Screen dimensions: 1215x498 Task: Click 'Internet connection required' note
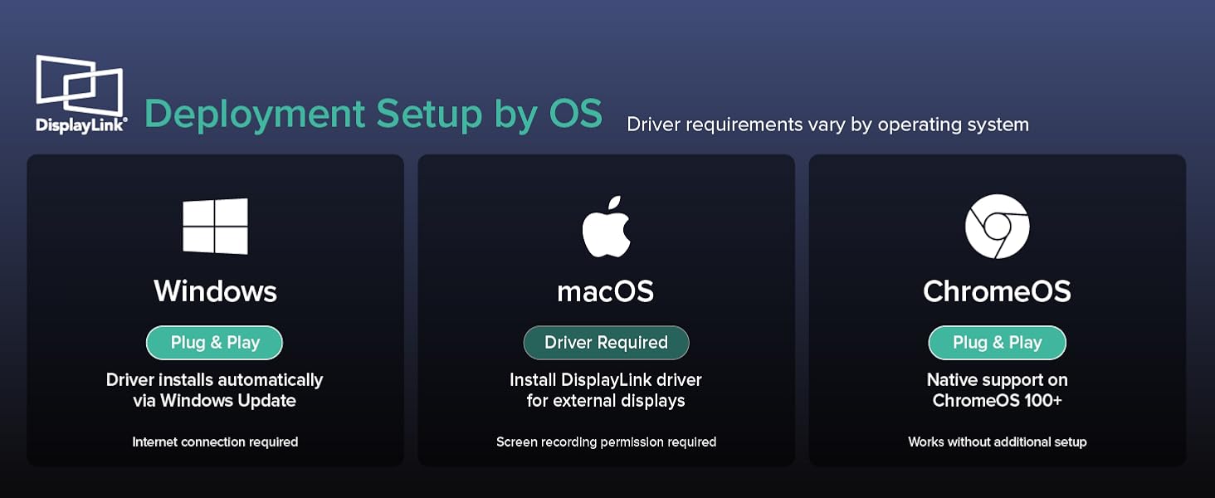[x=215, y=442]
